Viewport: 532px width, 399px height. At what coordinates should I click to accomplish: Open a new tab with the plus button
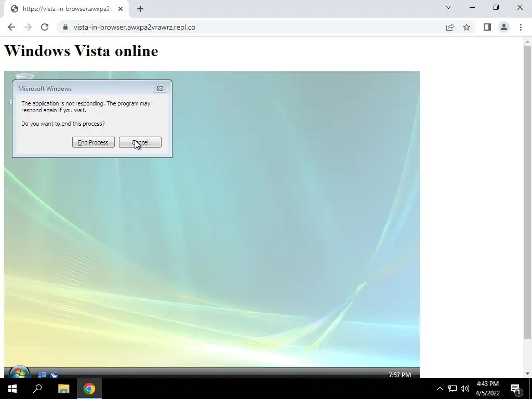tap(140, 9)
